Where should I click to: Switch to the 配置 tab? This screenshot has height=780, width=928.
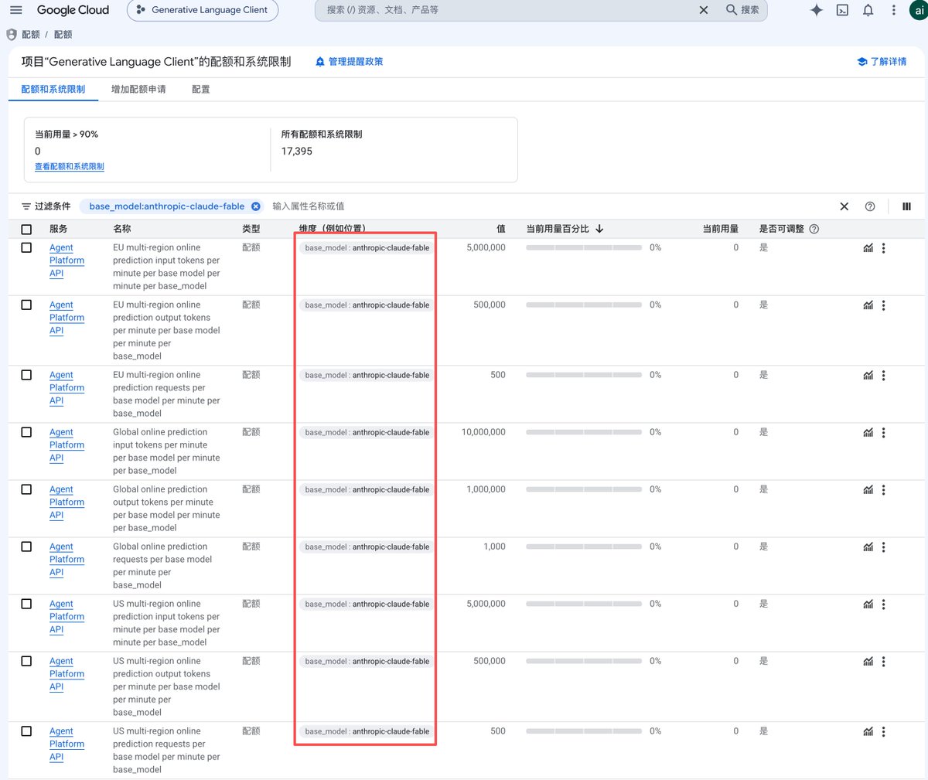[201, 90]
